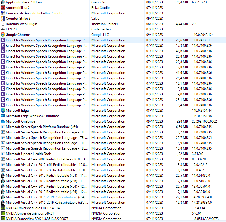Click the F1 23 install date cell
Image resolution: width=226 pixels, height=222 pixels.
click(155, 29)
